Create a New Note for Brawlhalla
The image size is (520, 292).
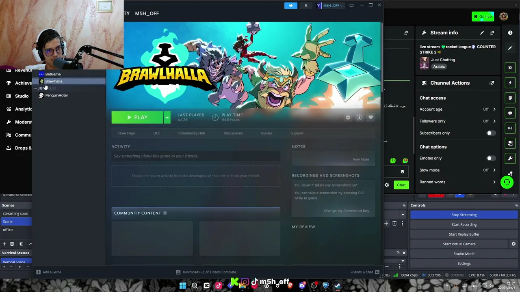[x=361, y=159]
